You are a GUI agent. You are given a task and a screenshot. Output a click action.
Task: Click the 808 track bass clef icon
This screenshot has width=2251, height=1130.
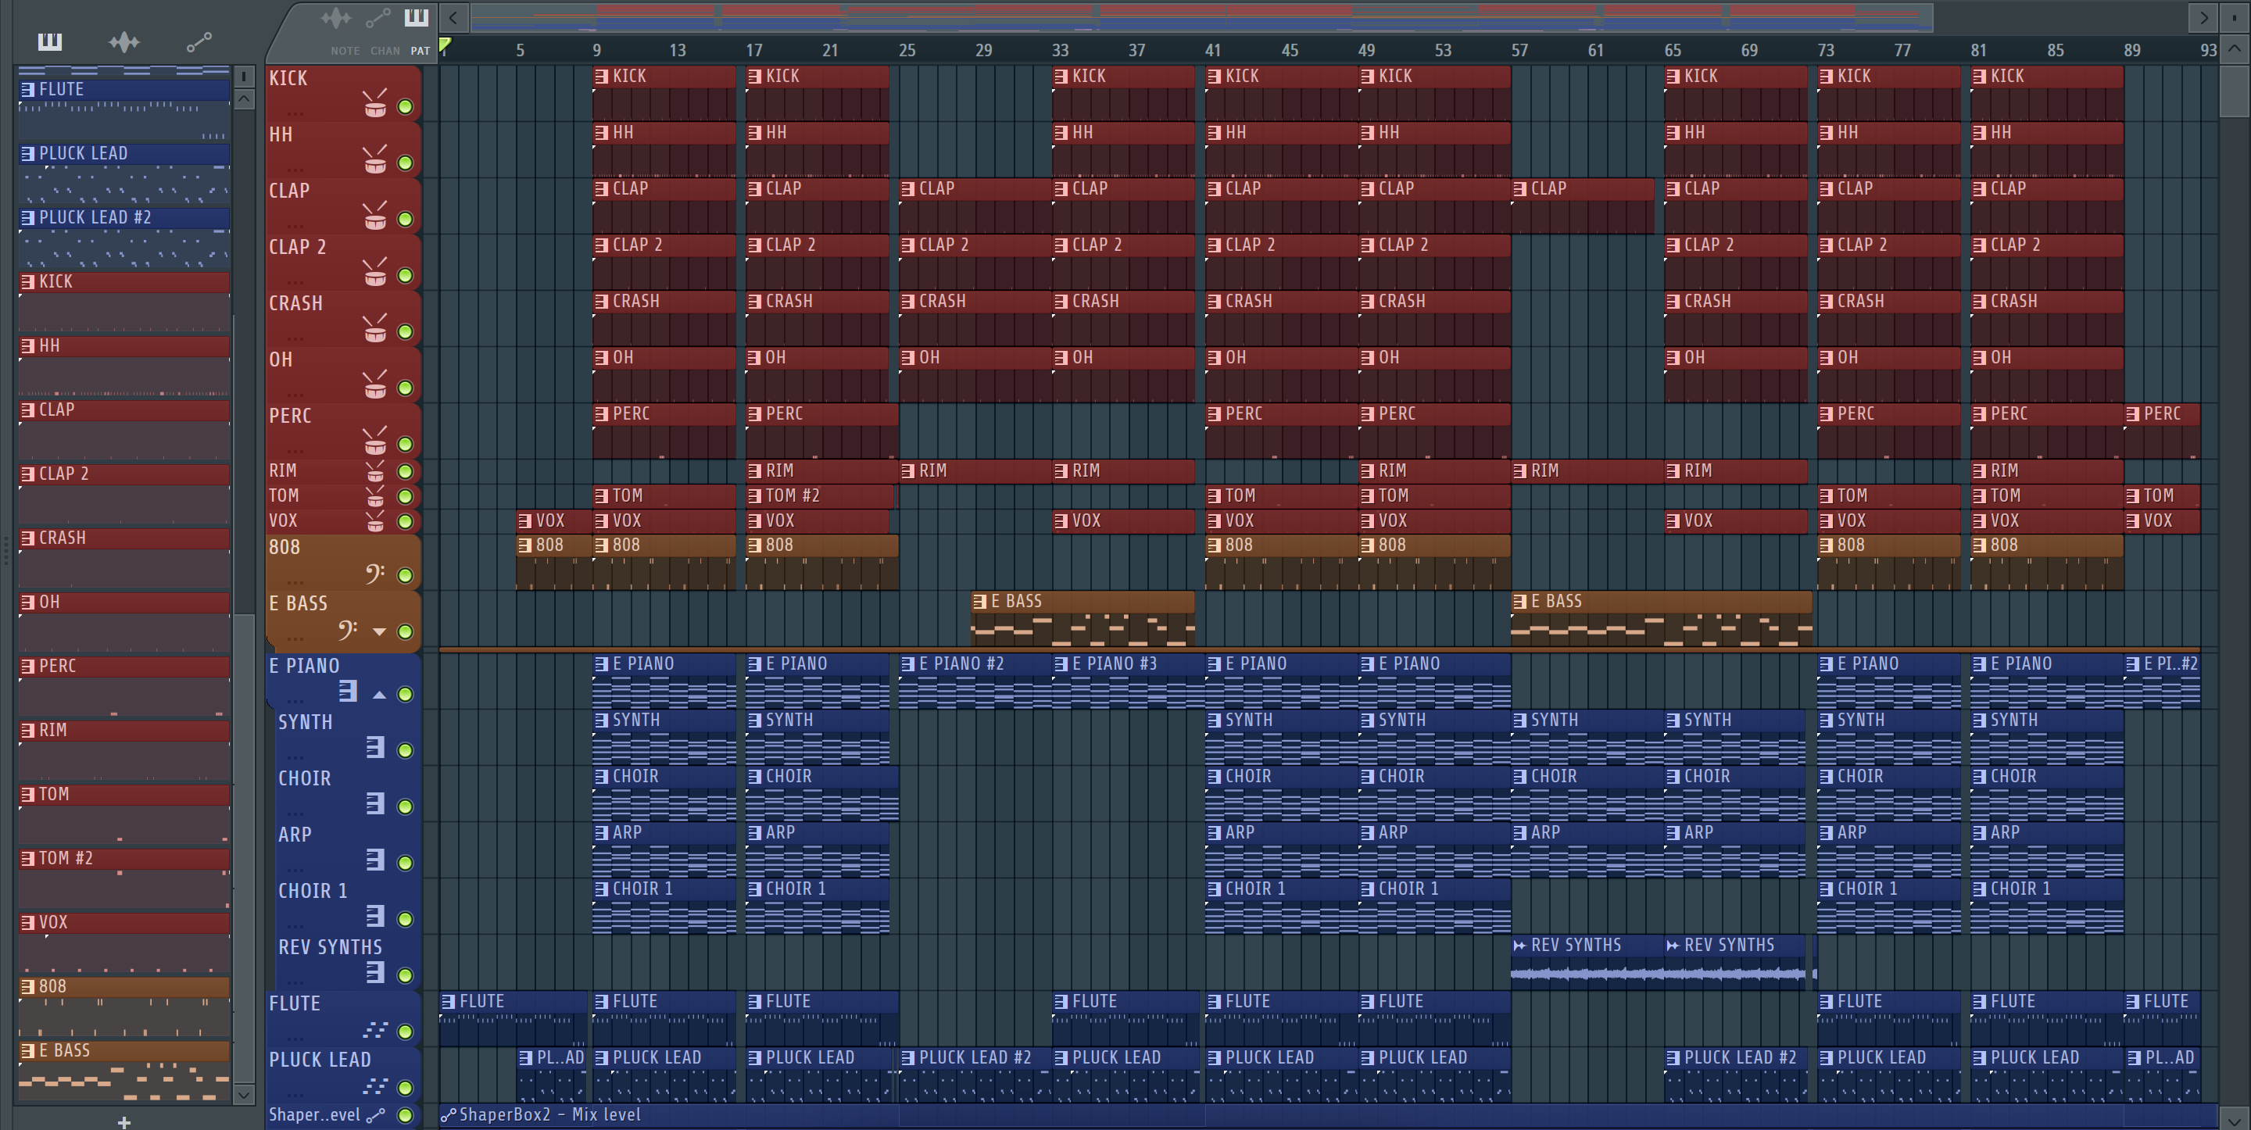(x=375, y=574)
